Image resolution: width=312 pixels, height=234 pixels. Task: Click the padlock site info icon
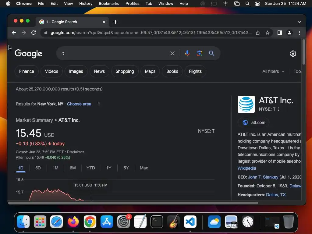[46, 33]
